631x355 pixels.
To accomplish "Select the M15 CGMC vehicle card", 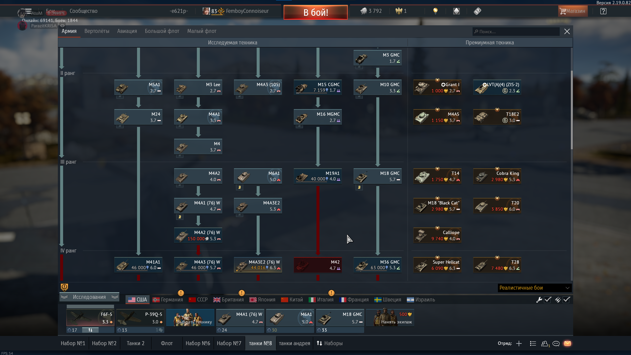I will [x=318, y=87].
